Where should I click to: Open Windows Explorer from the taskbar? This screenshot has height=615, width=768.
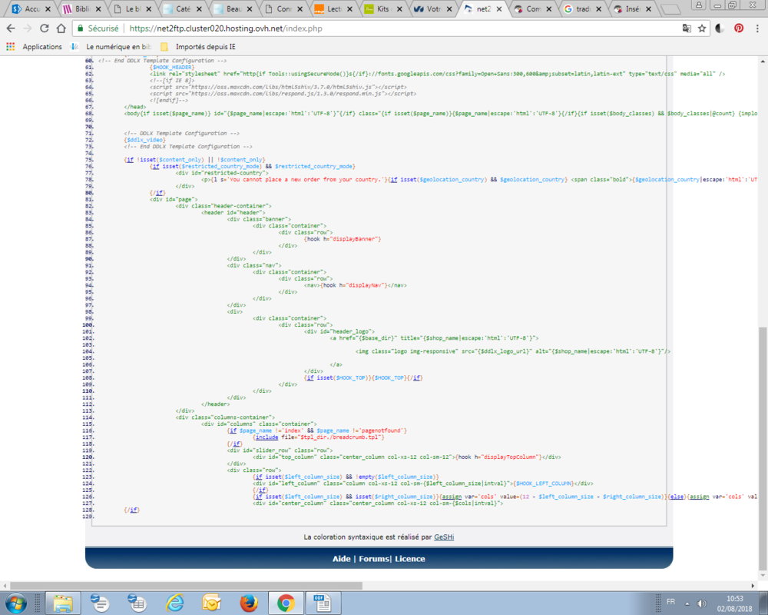(x=63, y=602)
